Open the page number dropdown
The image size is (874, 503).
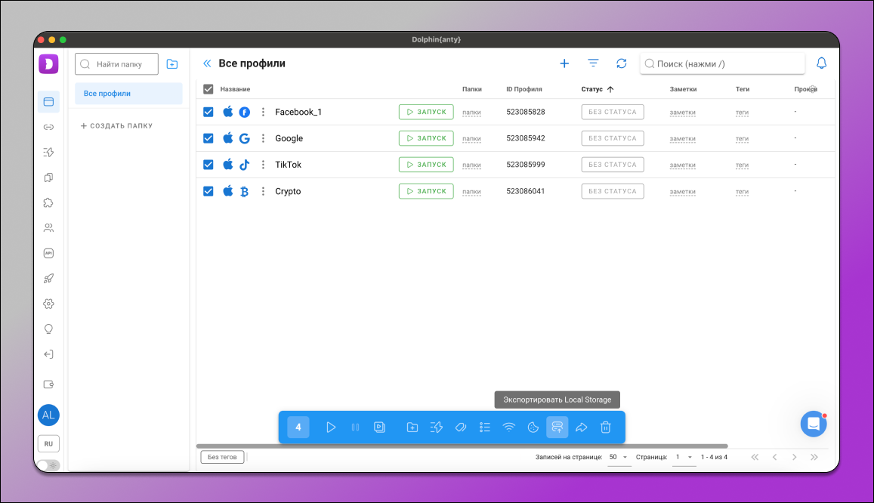point(684,457)
